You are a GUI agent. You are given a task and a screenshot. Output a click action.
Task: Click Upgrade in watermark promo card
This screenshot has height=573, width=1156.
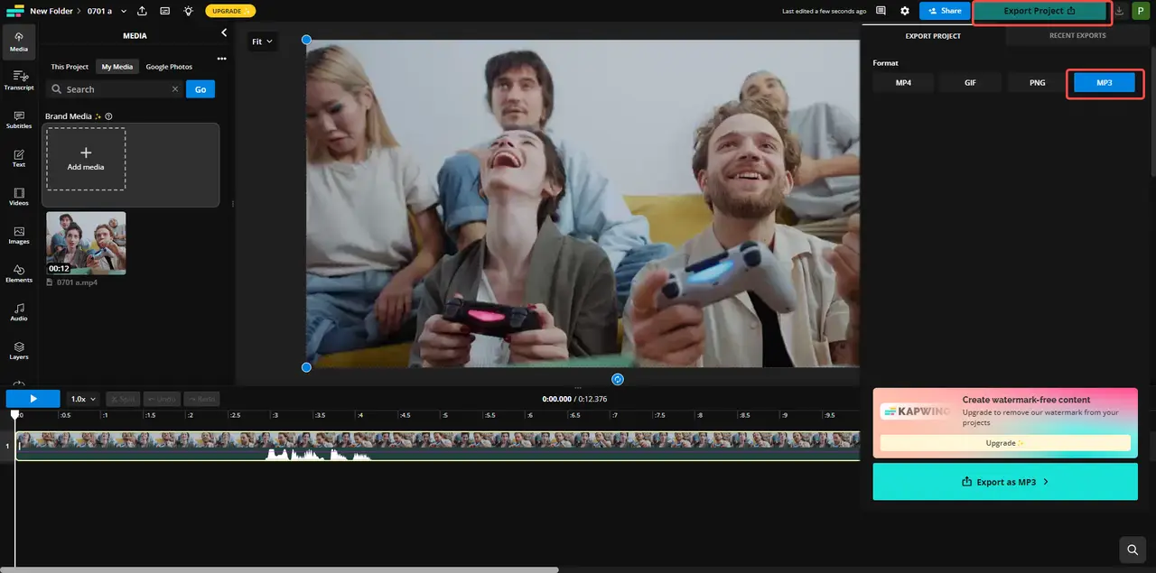1005,443
